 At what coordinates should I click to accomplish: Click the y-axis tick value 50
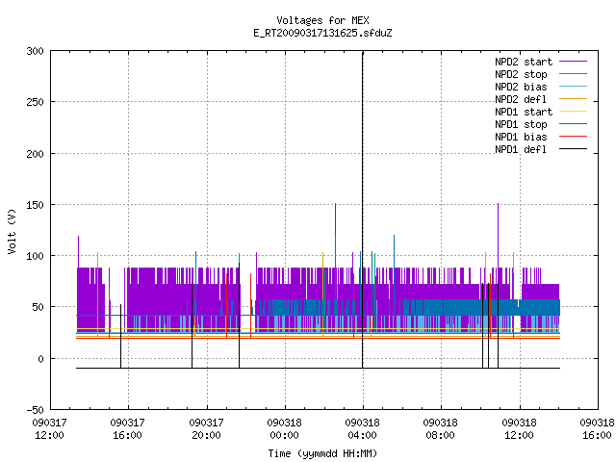point(38,307)
